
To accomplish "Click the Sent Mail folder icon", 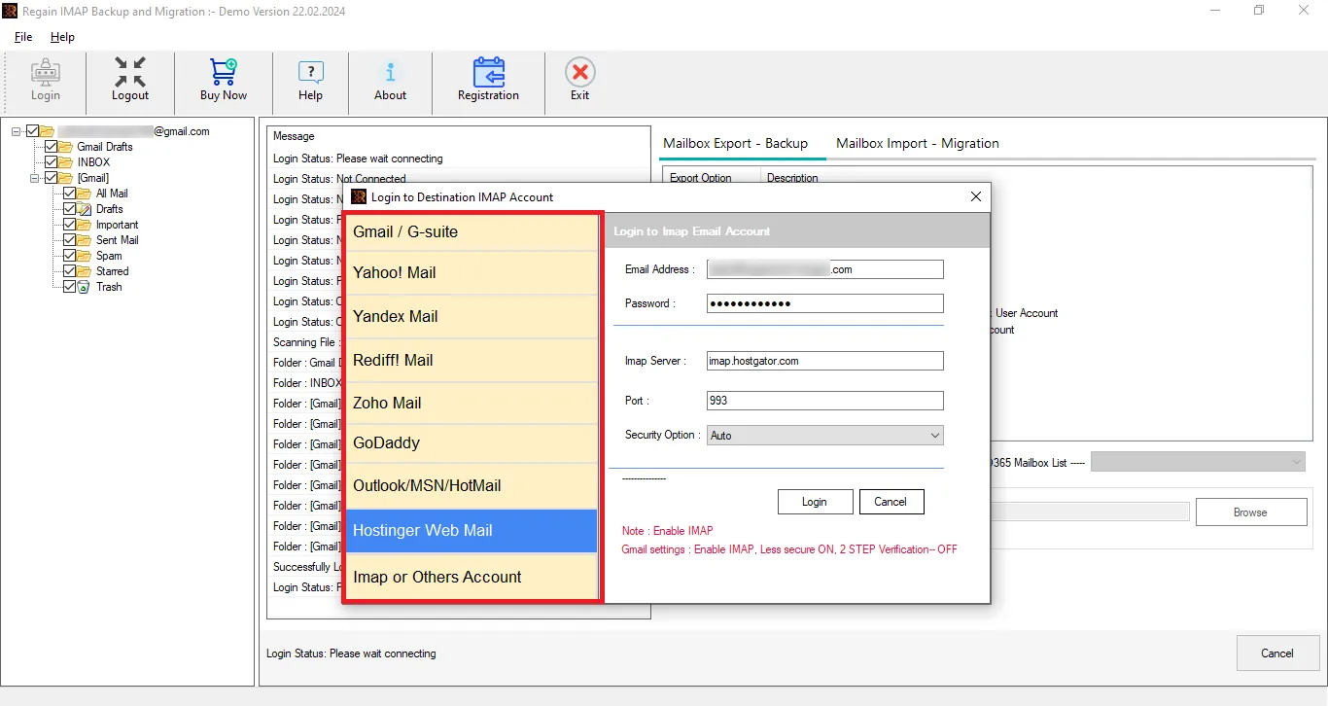I will coord(85,240).
